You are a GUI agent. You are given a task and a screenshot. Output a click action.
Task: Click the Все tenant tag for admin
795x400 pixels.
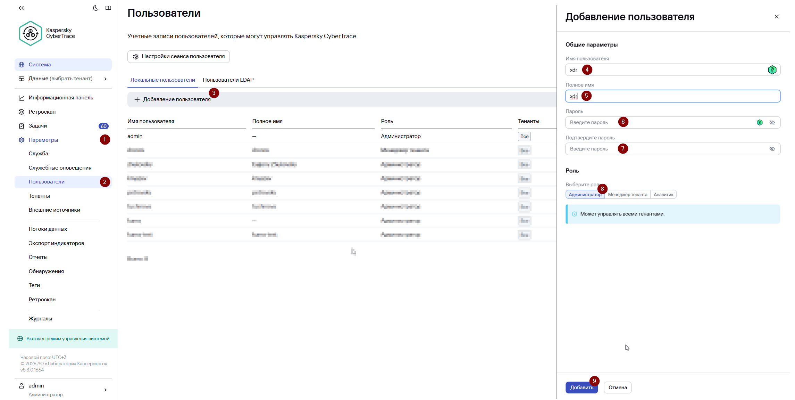pyautogui.click(x=524, y=136)
